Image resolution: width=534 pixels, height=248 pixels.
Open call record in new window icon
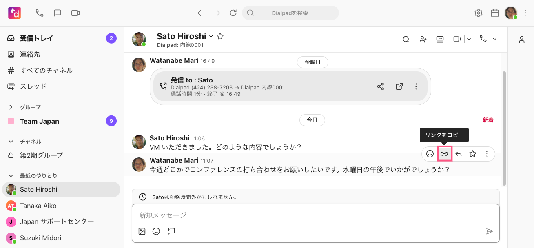[x=399, y=86]
